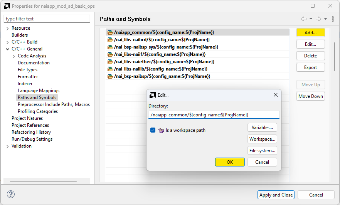340x205 pixels.
Task: Collapse the C/C++ General tree node
Action: [8, 49]
